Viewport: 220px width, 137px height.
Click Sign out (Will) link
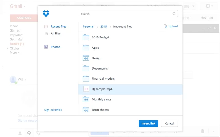[x=53, y=110]
